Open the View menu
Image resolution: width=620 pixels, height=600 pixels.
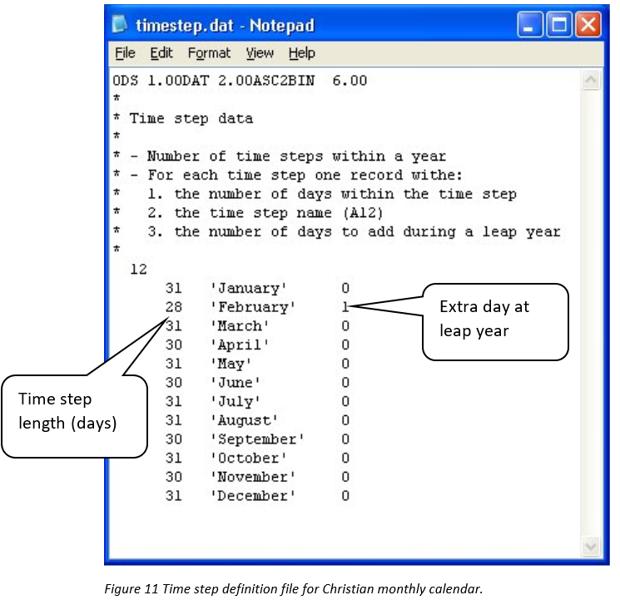coord(260,53)
